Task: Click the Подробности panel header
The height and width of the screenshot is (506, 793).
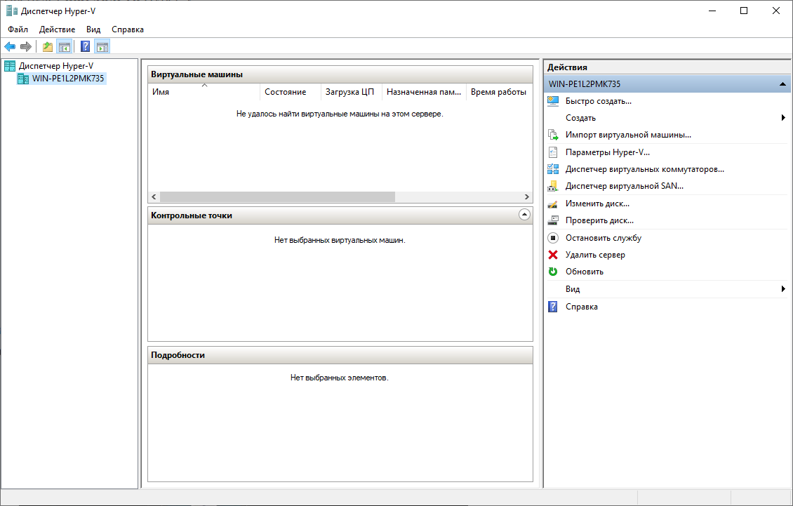Action: point(340,355)
